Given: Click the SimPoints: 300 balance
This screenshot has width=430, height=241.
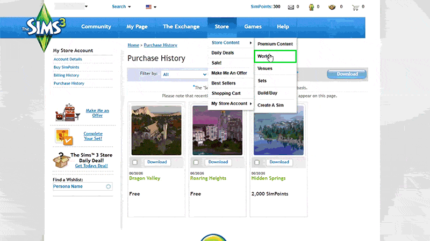Looking at the screenshot, I should [266, 6].
